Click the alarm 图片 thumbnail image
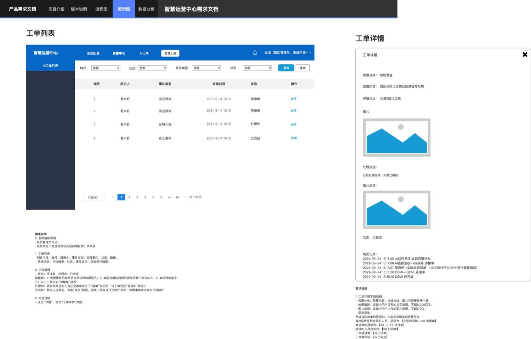The height and width of the screenshot is (339, 531). click(x=396, y=138)
